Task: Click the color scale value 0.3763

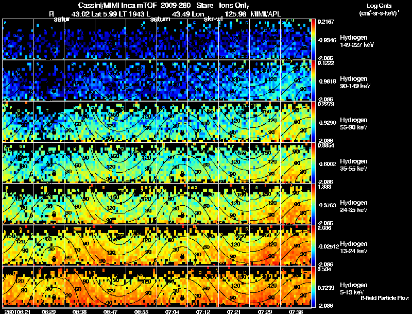Action: pyautogui.click(x=328, y=205)
